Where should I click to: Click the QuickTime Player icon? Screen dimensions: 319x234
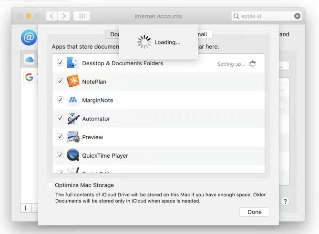click(x=73, y=155)
